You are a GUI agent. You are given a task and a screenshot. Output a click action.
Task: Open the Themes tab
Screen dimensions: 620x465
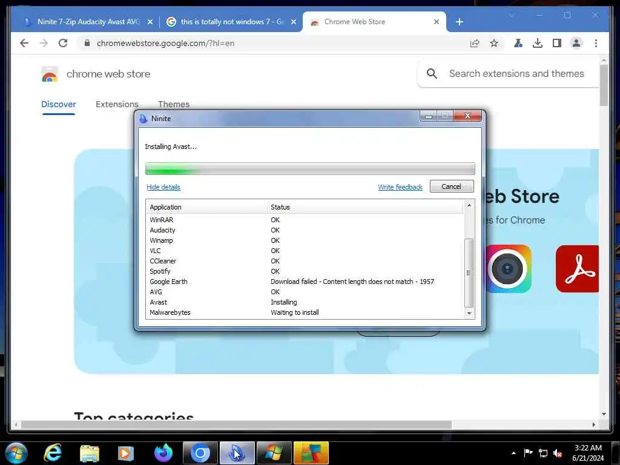tap(174, 104)
